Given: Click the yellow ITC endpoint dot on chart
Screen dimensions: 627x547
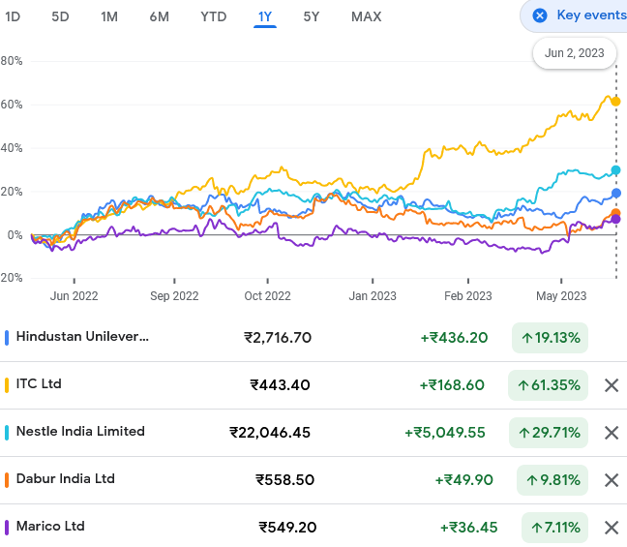Looking at the screenshot, I should pos(615,102).
